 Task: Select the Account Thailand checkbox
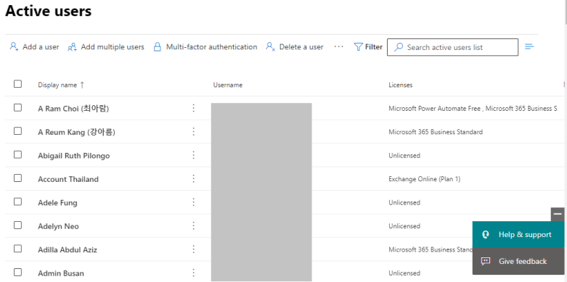click(x=17, y=178)
